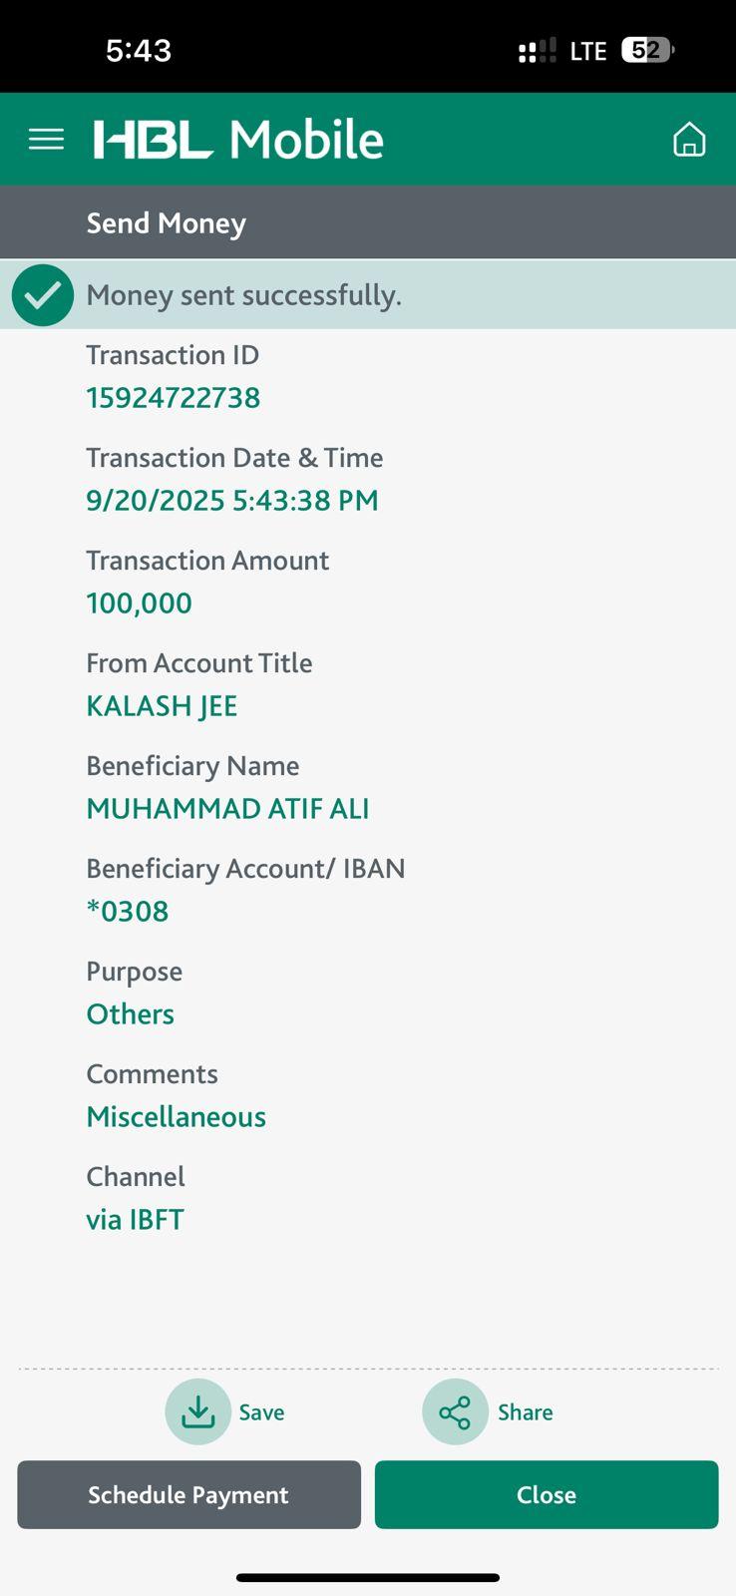Tap the Save text label
This screenshot has width=736, height=1596.
click(261, 1412)
